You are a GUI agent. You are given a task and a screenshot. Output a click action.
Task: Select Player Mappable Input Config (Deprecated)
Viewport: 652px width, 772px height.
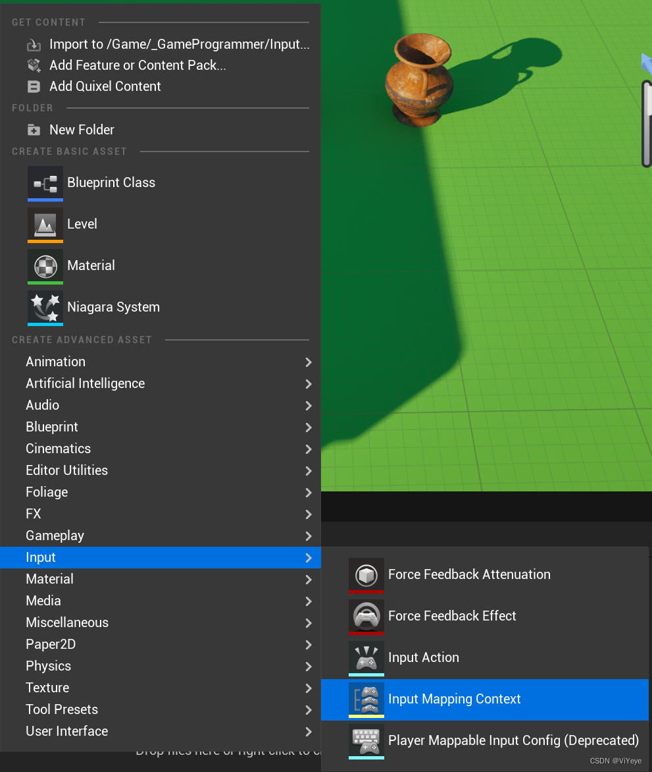coord(485,741)
